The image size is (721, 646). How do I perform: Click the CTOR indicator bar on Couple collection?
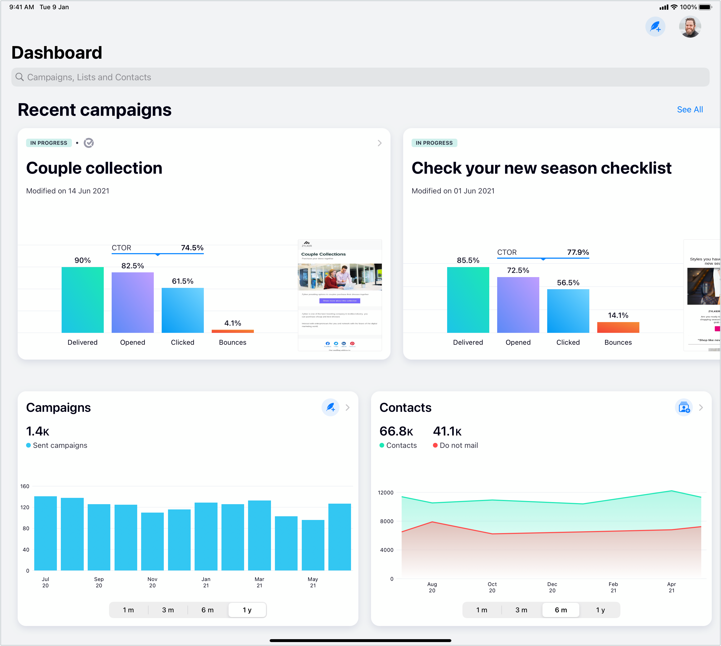(x=157, y=253)
